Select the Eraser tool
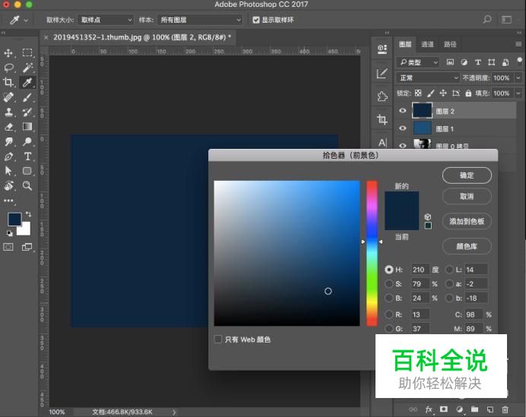The width and height of the screenshot is (526, 417). pos(8,127)
